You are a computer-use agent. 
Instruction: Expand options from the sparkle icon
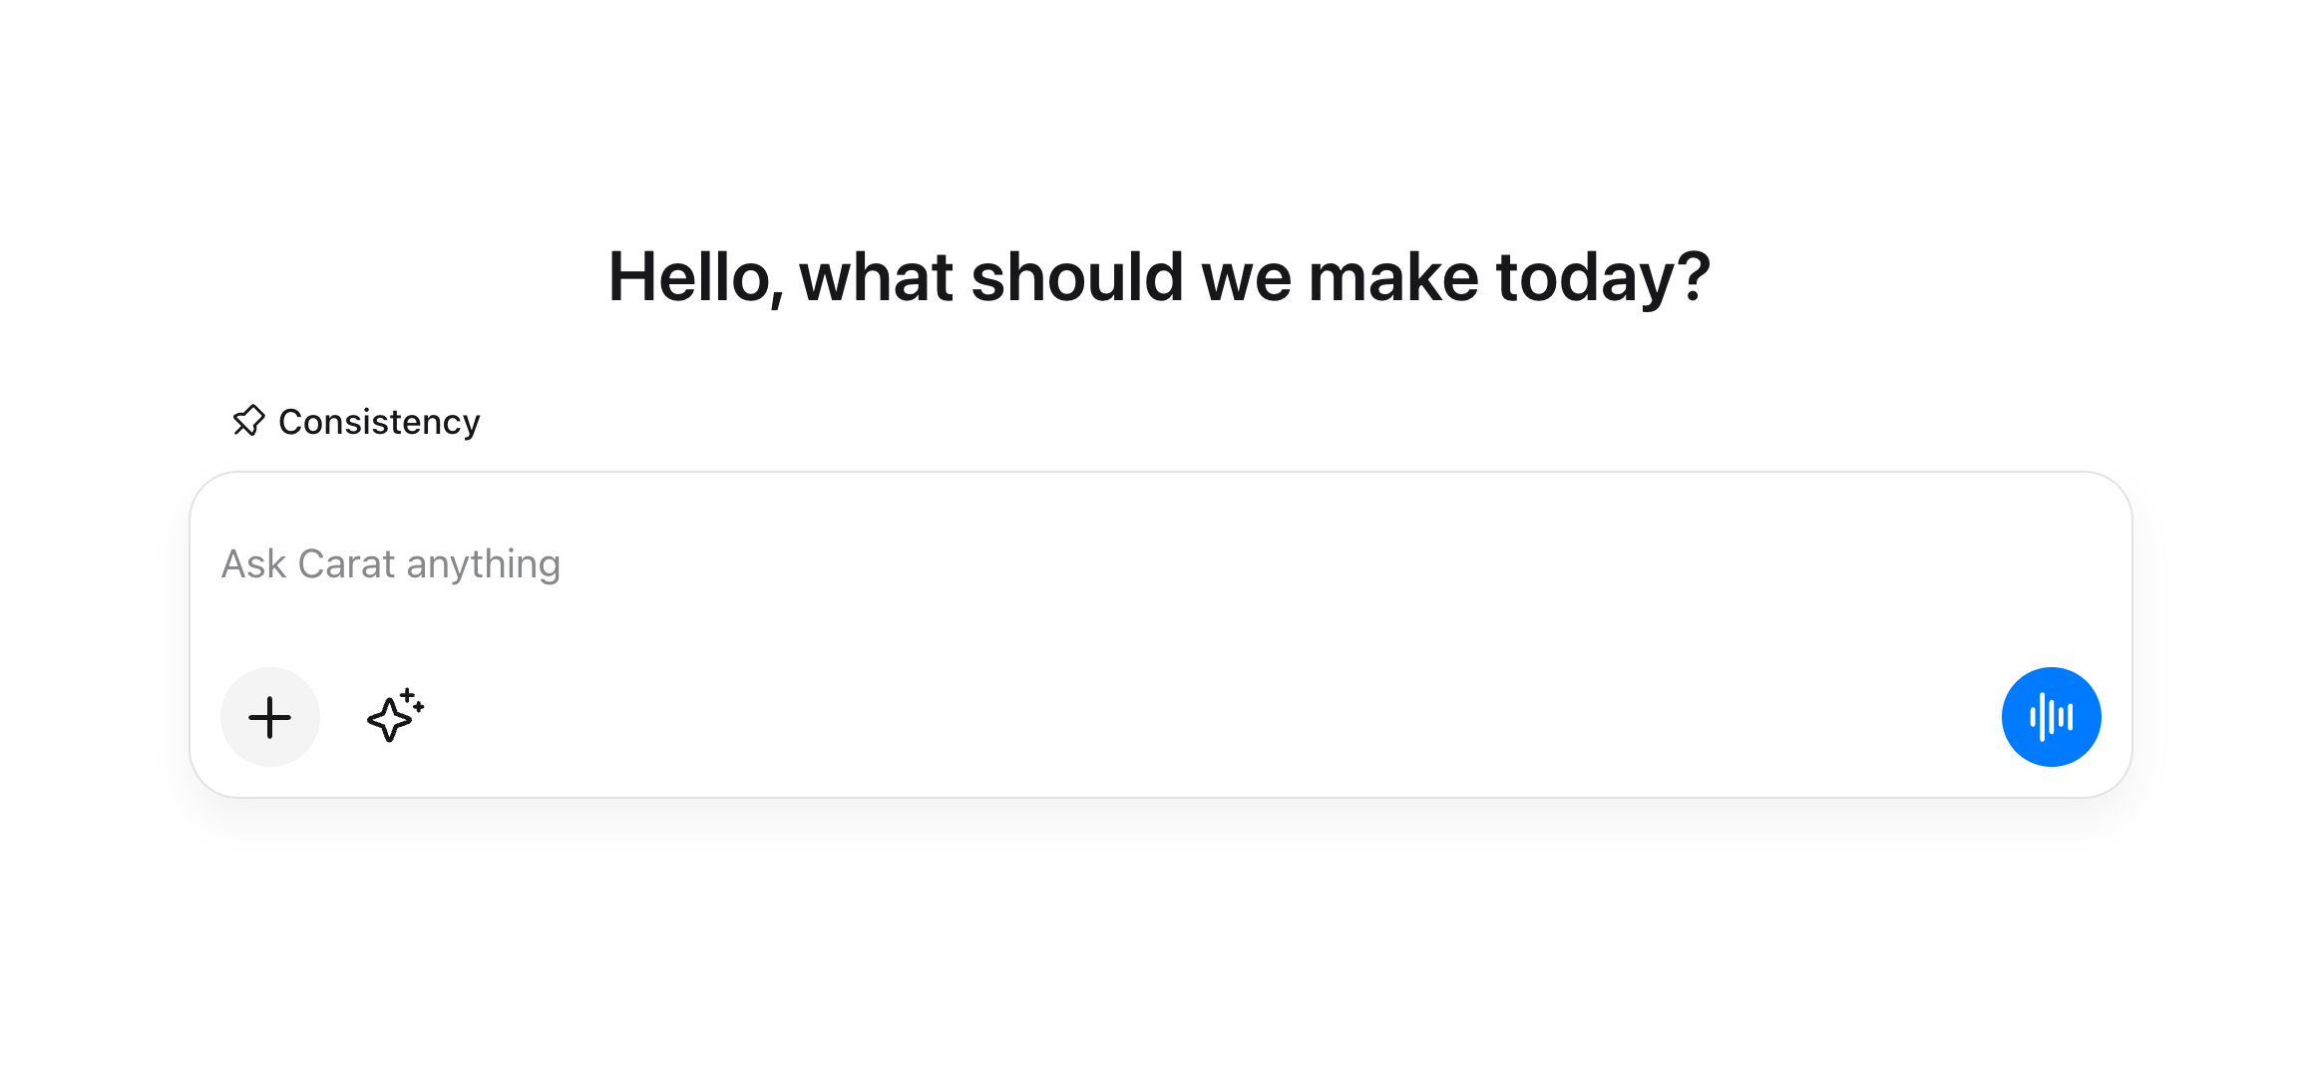pos(395,716)
